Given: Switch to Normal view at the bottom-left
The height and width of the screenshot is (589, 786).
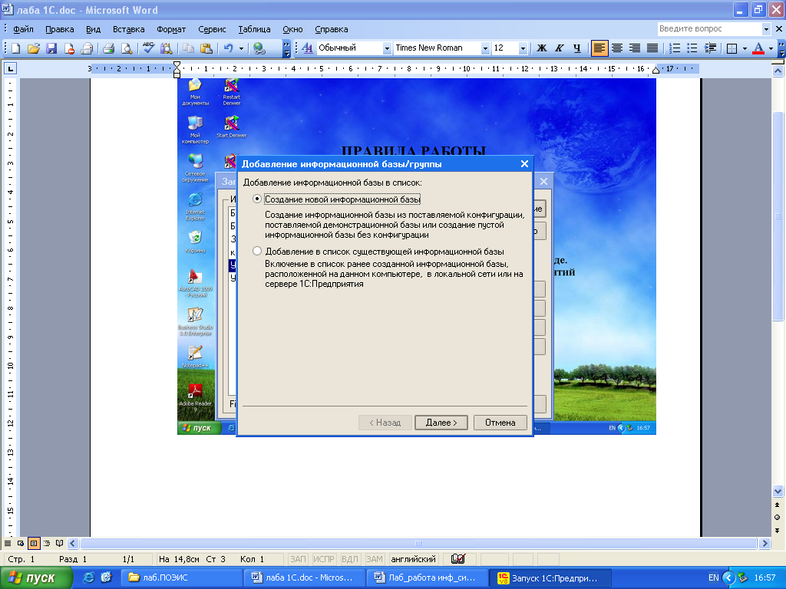Looking at the screenshot, I should coord(8,544).
